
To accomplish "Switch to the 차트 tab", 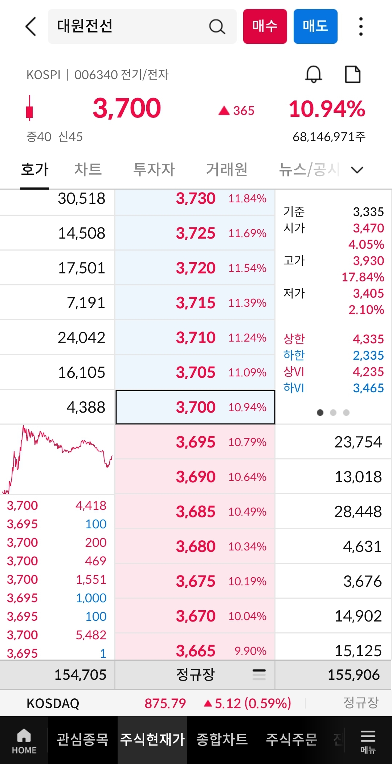I will tap(88, 169).
